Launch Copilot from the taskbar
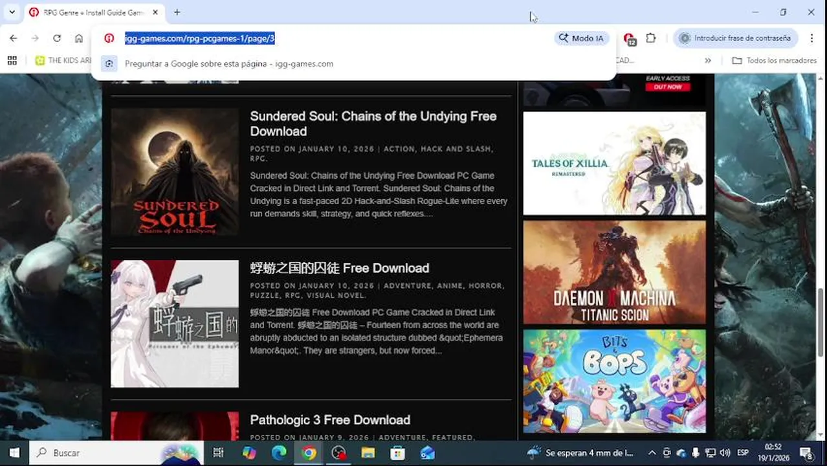 click(249, 453)
